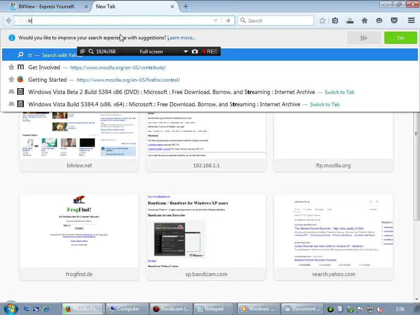Switch to Windows media taskbar button
The image size is (420, 315).
click(259, 309)
